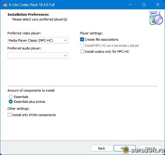
Task: Click the installer box and disc logo
Action: click(x=156, y=18)
